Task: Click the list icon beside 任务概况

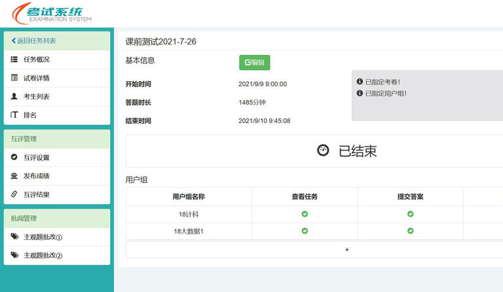Action: point(14,60)
